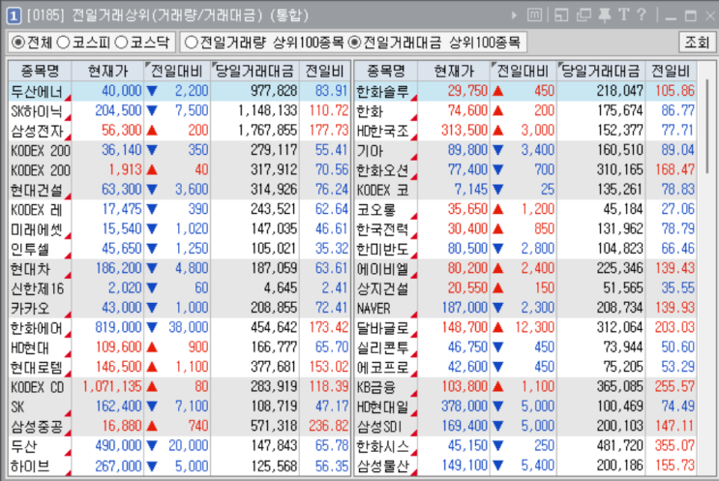Select the HD한국조 stock row
Image resolution: width=719 pixels, height=481 pixels.
coord(525,131)
